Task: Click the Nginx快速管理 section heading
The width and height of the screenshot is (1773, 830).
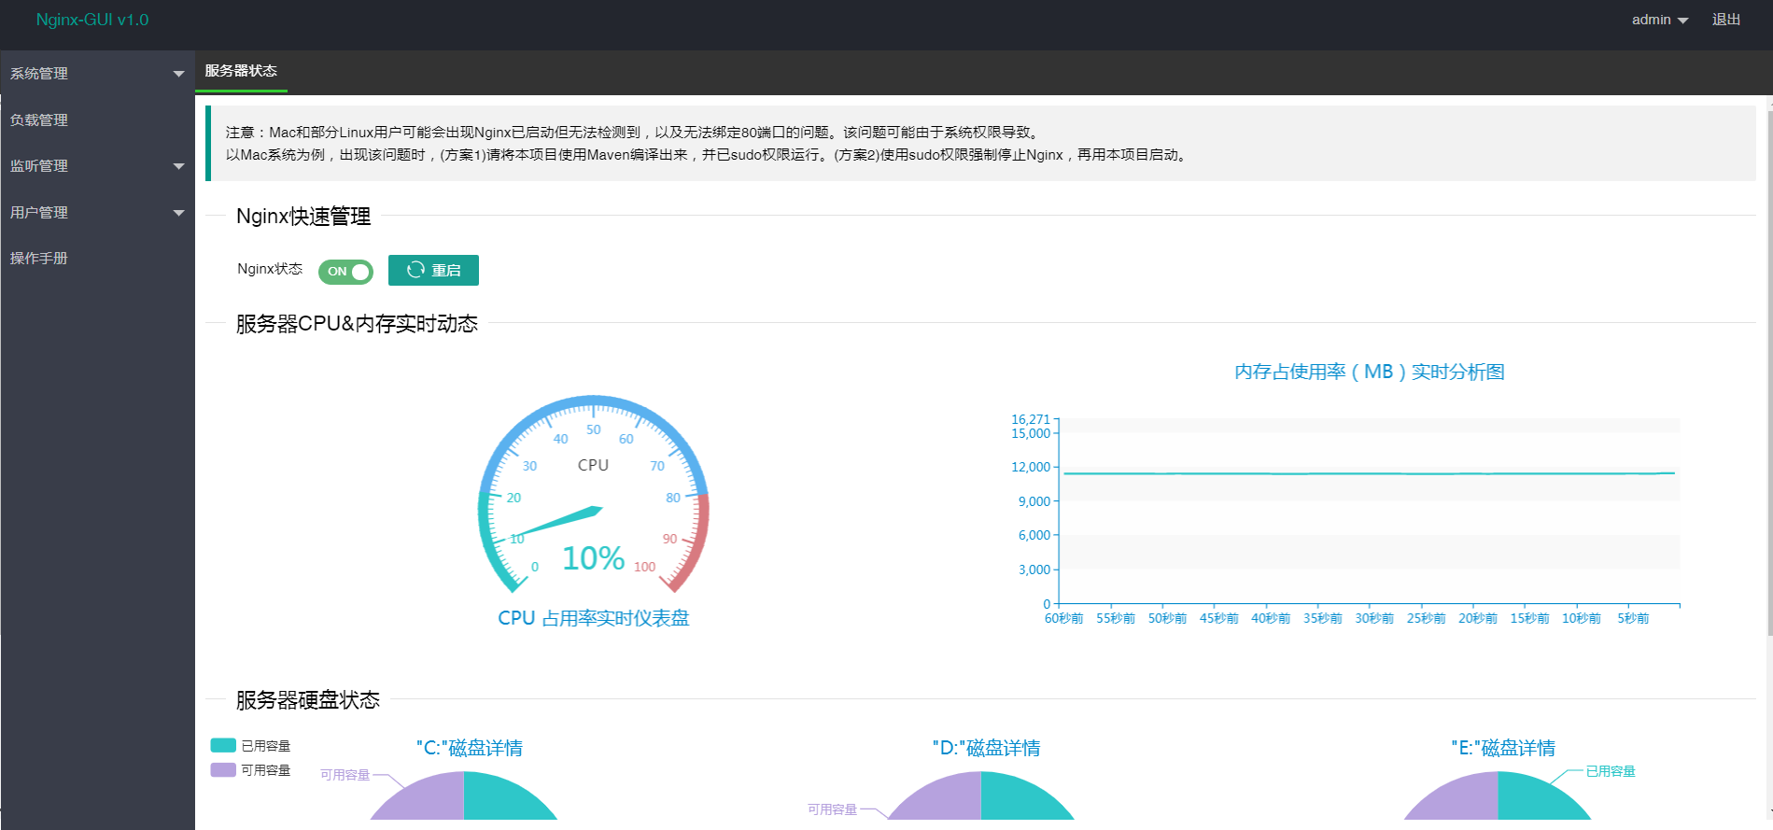Action: [x=303, y=217]
